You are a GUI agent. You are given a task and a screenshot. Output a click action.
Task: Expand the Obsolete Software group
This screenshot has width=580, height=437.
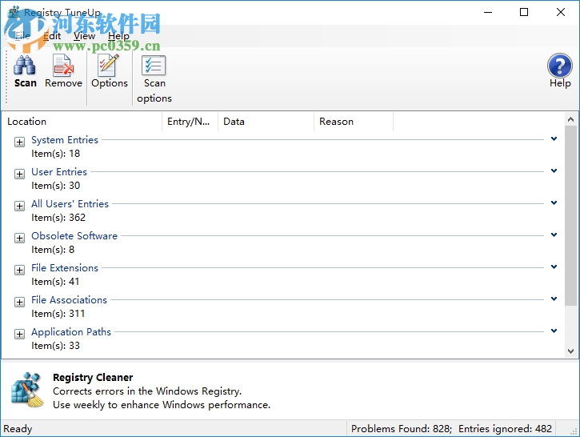click(x=20, y=238)
